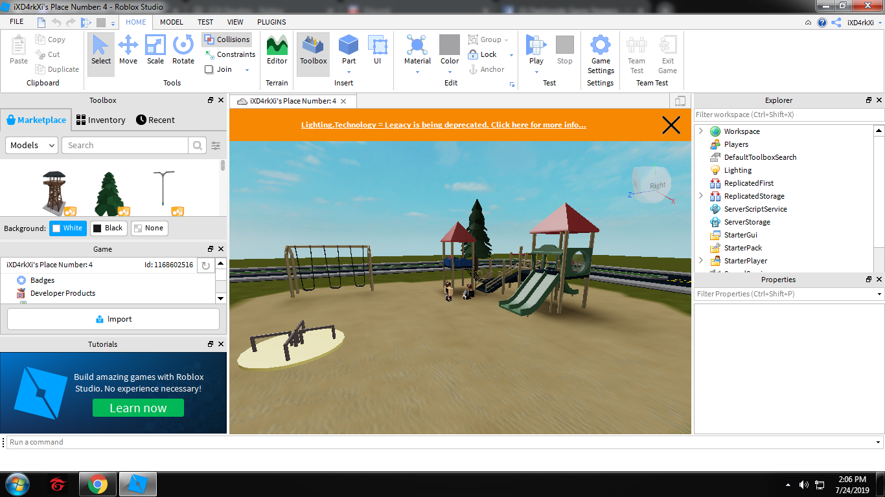Open Game Settings
885x497 pixels.
(601, 55)
